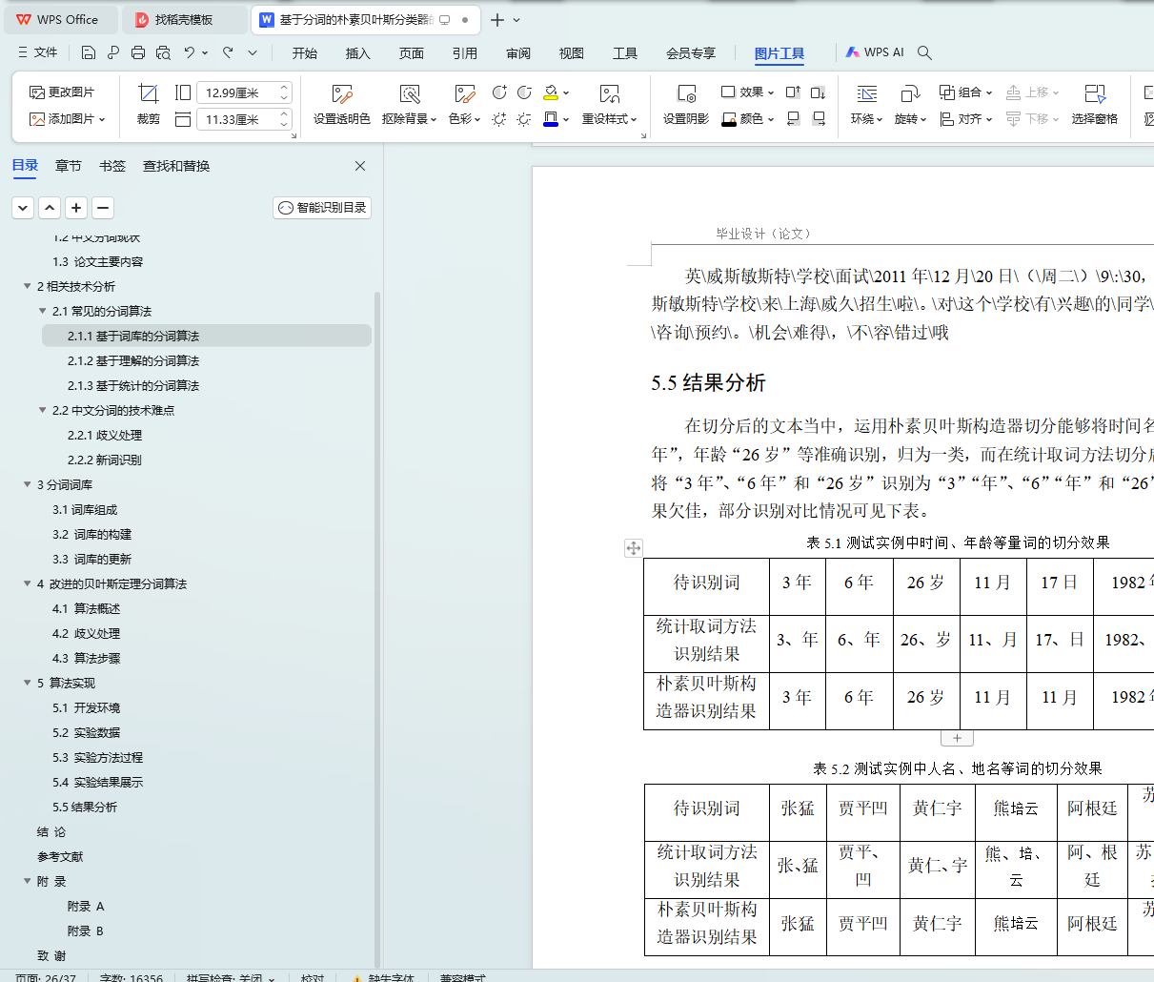Open the 文件 (File) menu
The image size is (1154, 982).
38,53
